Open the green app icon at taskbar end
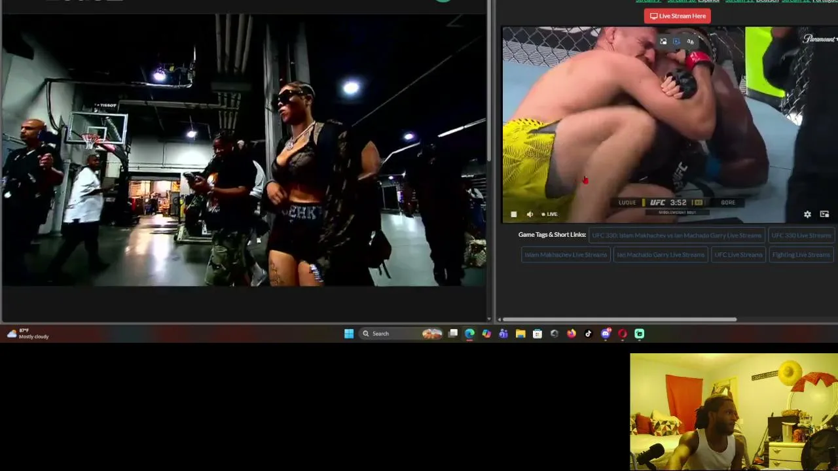This screenshot has height=471, width=838. [640, 334]
